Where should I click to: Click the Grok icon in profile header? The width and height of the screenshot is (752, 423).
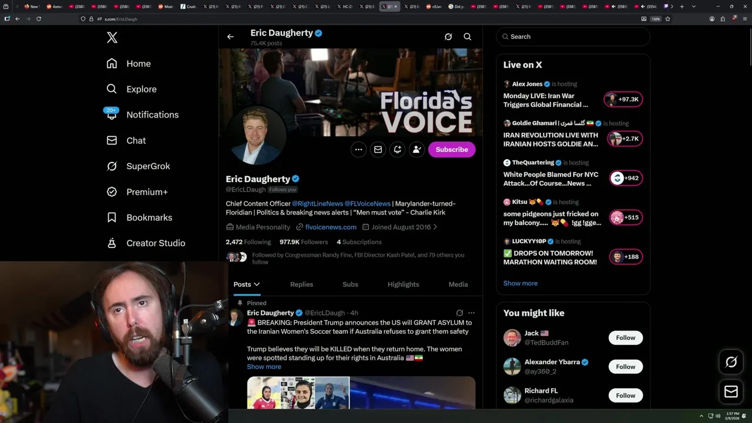pos(448,36)
